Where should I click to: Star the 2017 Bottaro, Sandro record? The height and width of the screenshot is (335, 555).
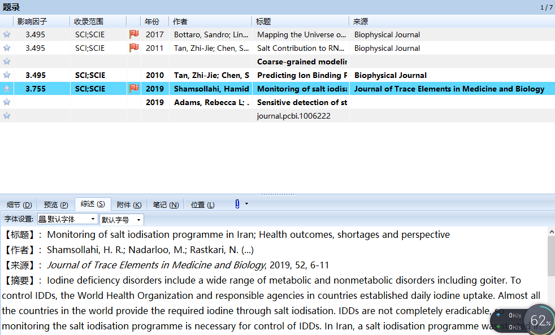pyautogui.click(x=7, y=34)
